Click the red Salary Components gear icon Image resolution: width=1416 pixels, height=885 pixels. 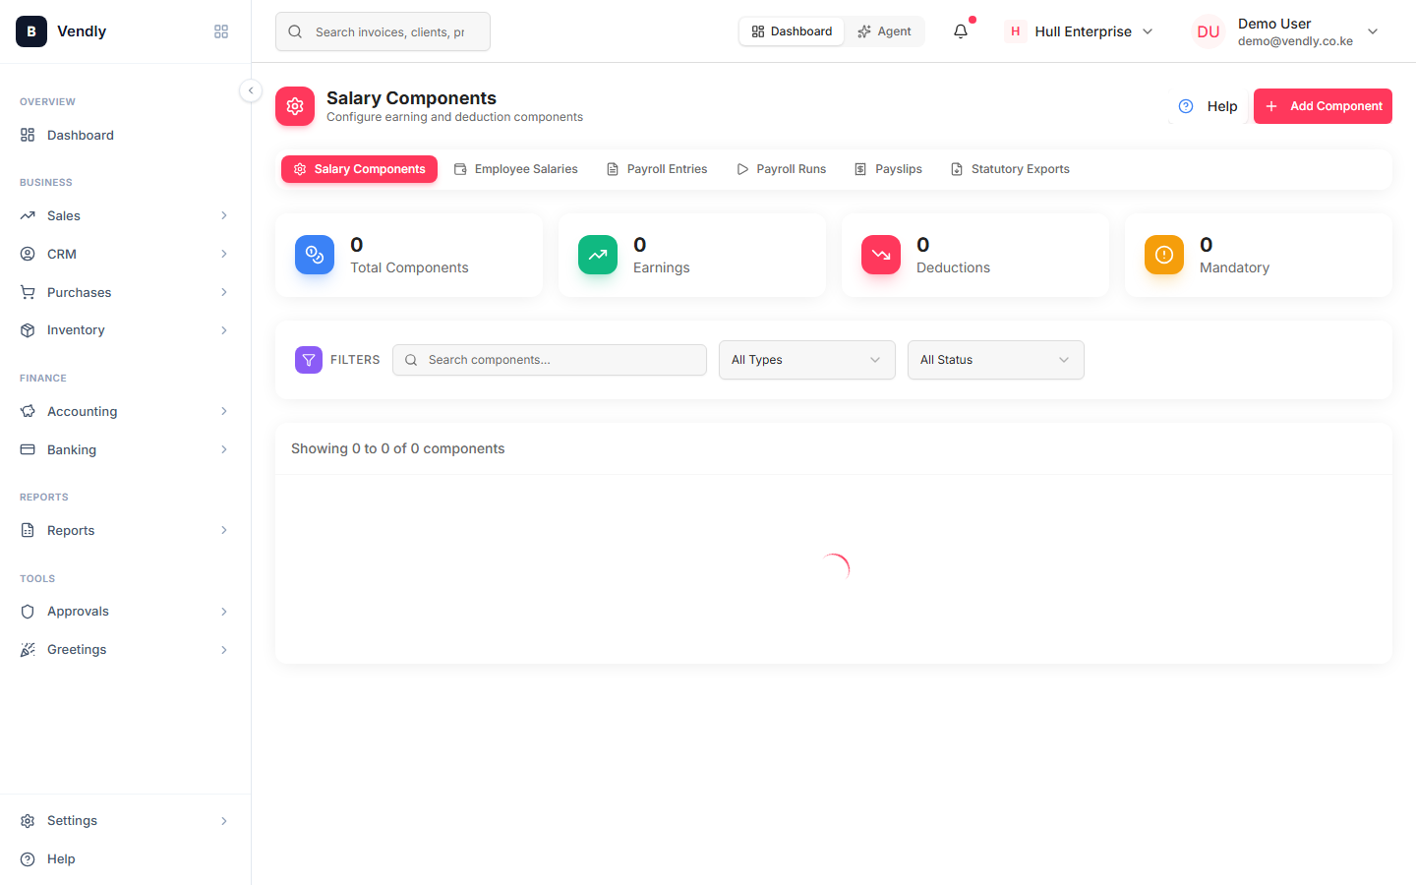[295, 106]
